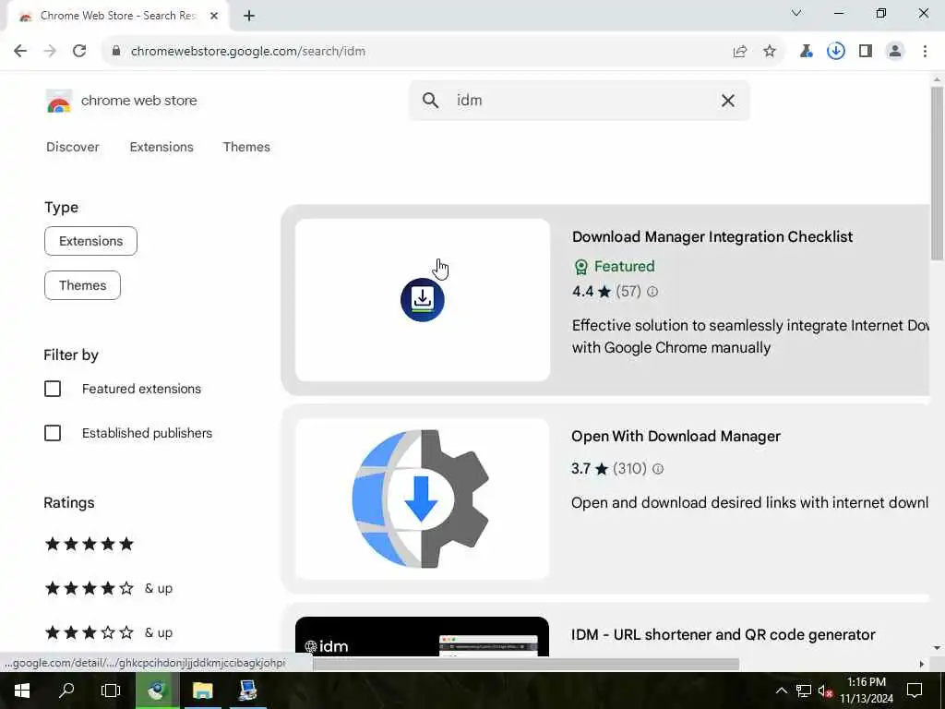Image resolution: width=945 pixels, height=709 pixels.
Task: Open File Explorer from the taskbar
Action: [202, 691]
